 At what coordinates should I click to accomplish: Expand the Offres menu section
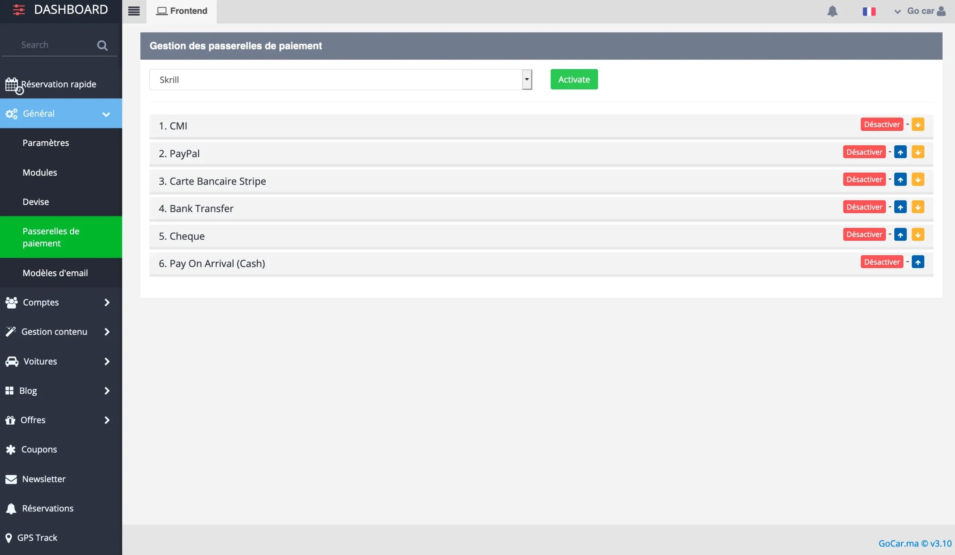click(61, 420)
